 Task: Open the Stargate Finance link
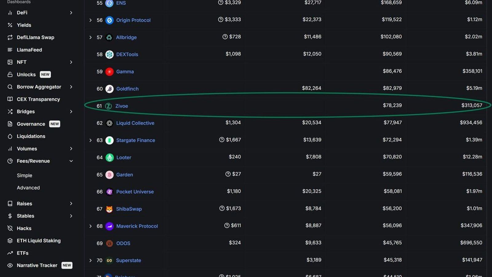[x=136, y=140]
